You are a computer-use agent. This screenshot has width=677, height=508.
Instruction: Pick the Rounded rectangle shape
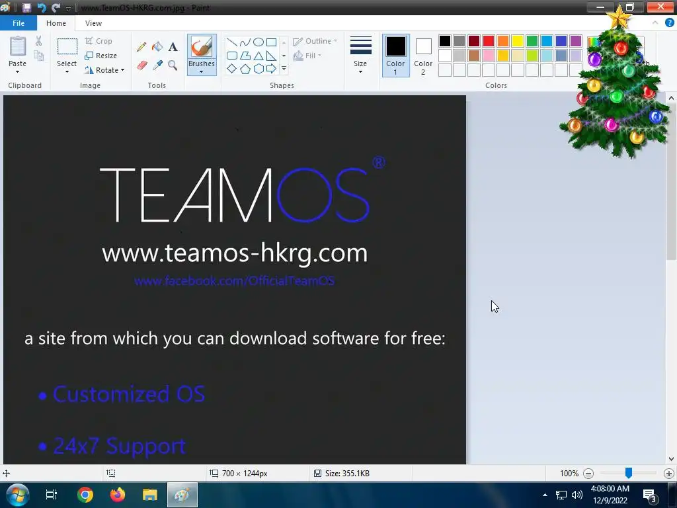(x=232, y=56)
